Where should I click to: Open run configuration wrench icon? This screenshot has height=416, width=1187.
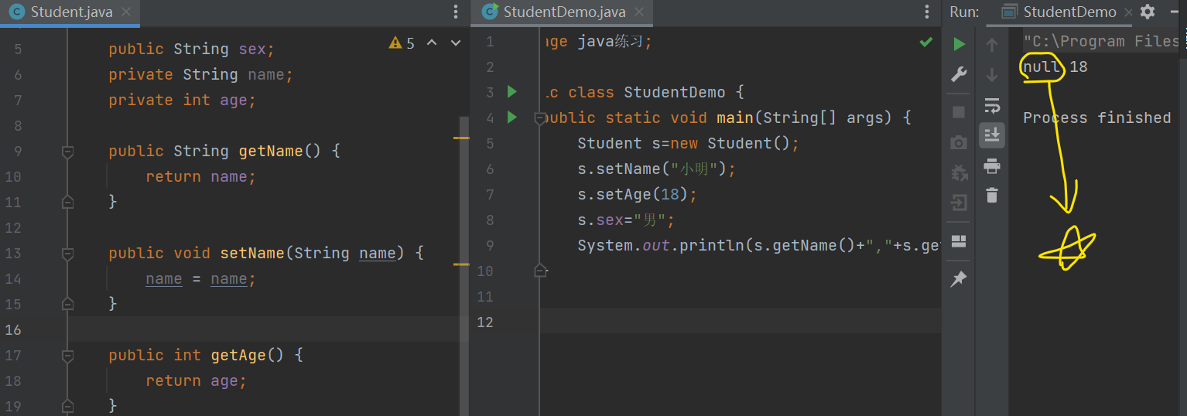click(959, 74)
